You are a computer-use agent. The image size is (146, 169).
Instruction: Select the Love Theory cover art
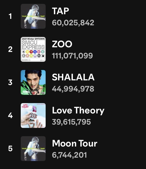click(33, 116)
